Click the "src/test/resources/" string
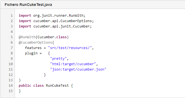This screenshot has width=185, height=98. [x=70, y=48]
